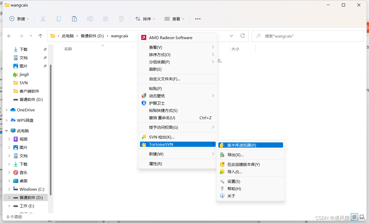
Task: Click the 名称 column header
Action: point(68,49)
